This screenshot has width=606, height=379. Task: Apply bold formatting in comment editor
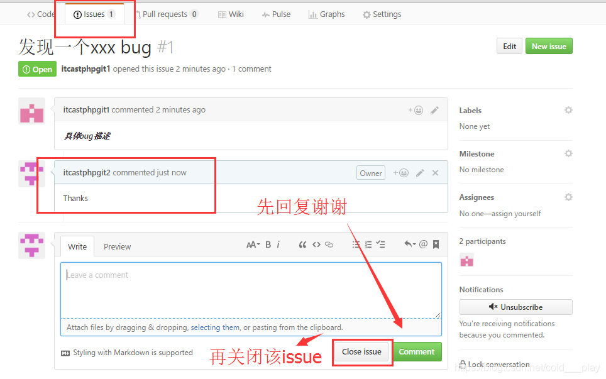[x=268, y=244]
